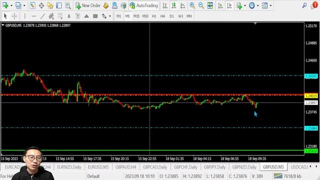The width and height of the screenshot is (320, 180).
Task: Switch to M1 timeframe
Action: click(118, 16)
